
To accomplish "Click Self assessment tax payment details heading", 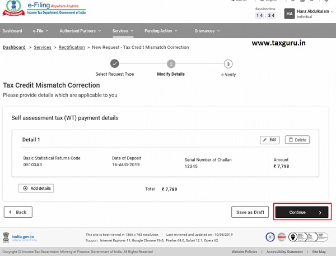I will (x=65, y=118).
